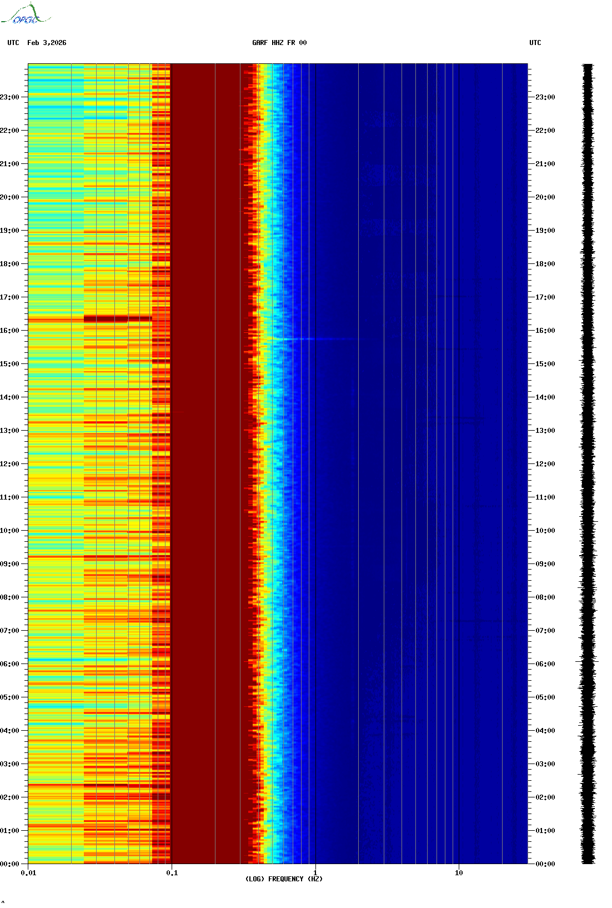Viewport: 612px width, 908px height.
Task: Click the 0.1 frequency axis label
Action: pos(172,873)
